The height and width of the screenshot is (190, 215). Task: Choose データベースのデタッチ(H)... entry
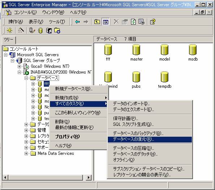pyautogui.click(x=150, y=154)
